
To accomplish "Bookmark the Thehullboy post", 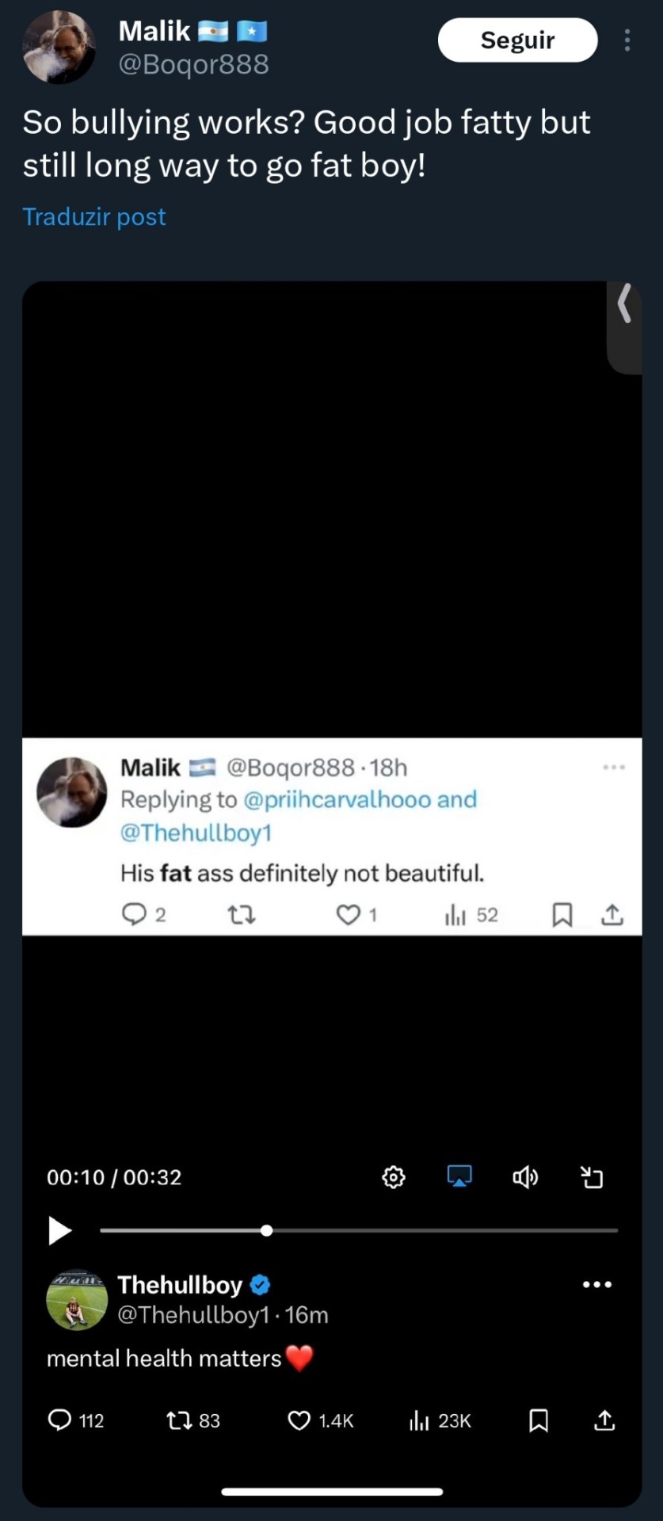I will 539,1420.
